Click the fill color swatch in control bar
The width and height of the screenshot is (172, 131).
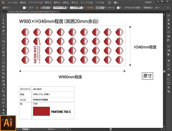[x=24, y=8]
